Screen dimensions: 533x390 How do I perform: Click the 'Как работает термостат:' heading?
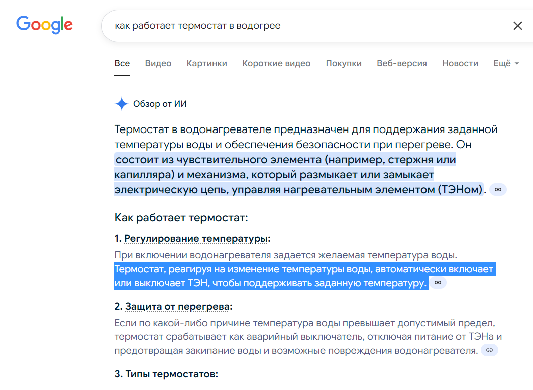[x=181, y=218]
